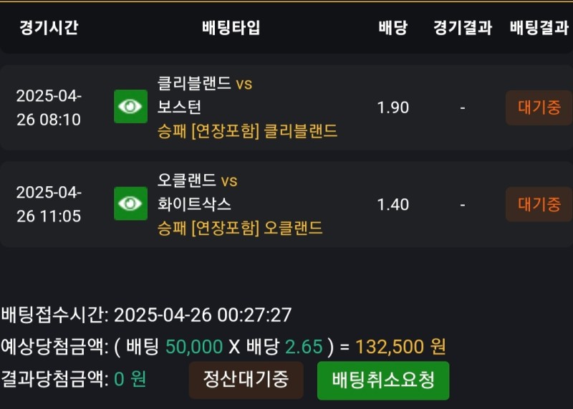Select the 경기시간 column header

click(x=49, y=28)
